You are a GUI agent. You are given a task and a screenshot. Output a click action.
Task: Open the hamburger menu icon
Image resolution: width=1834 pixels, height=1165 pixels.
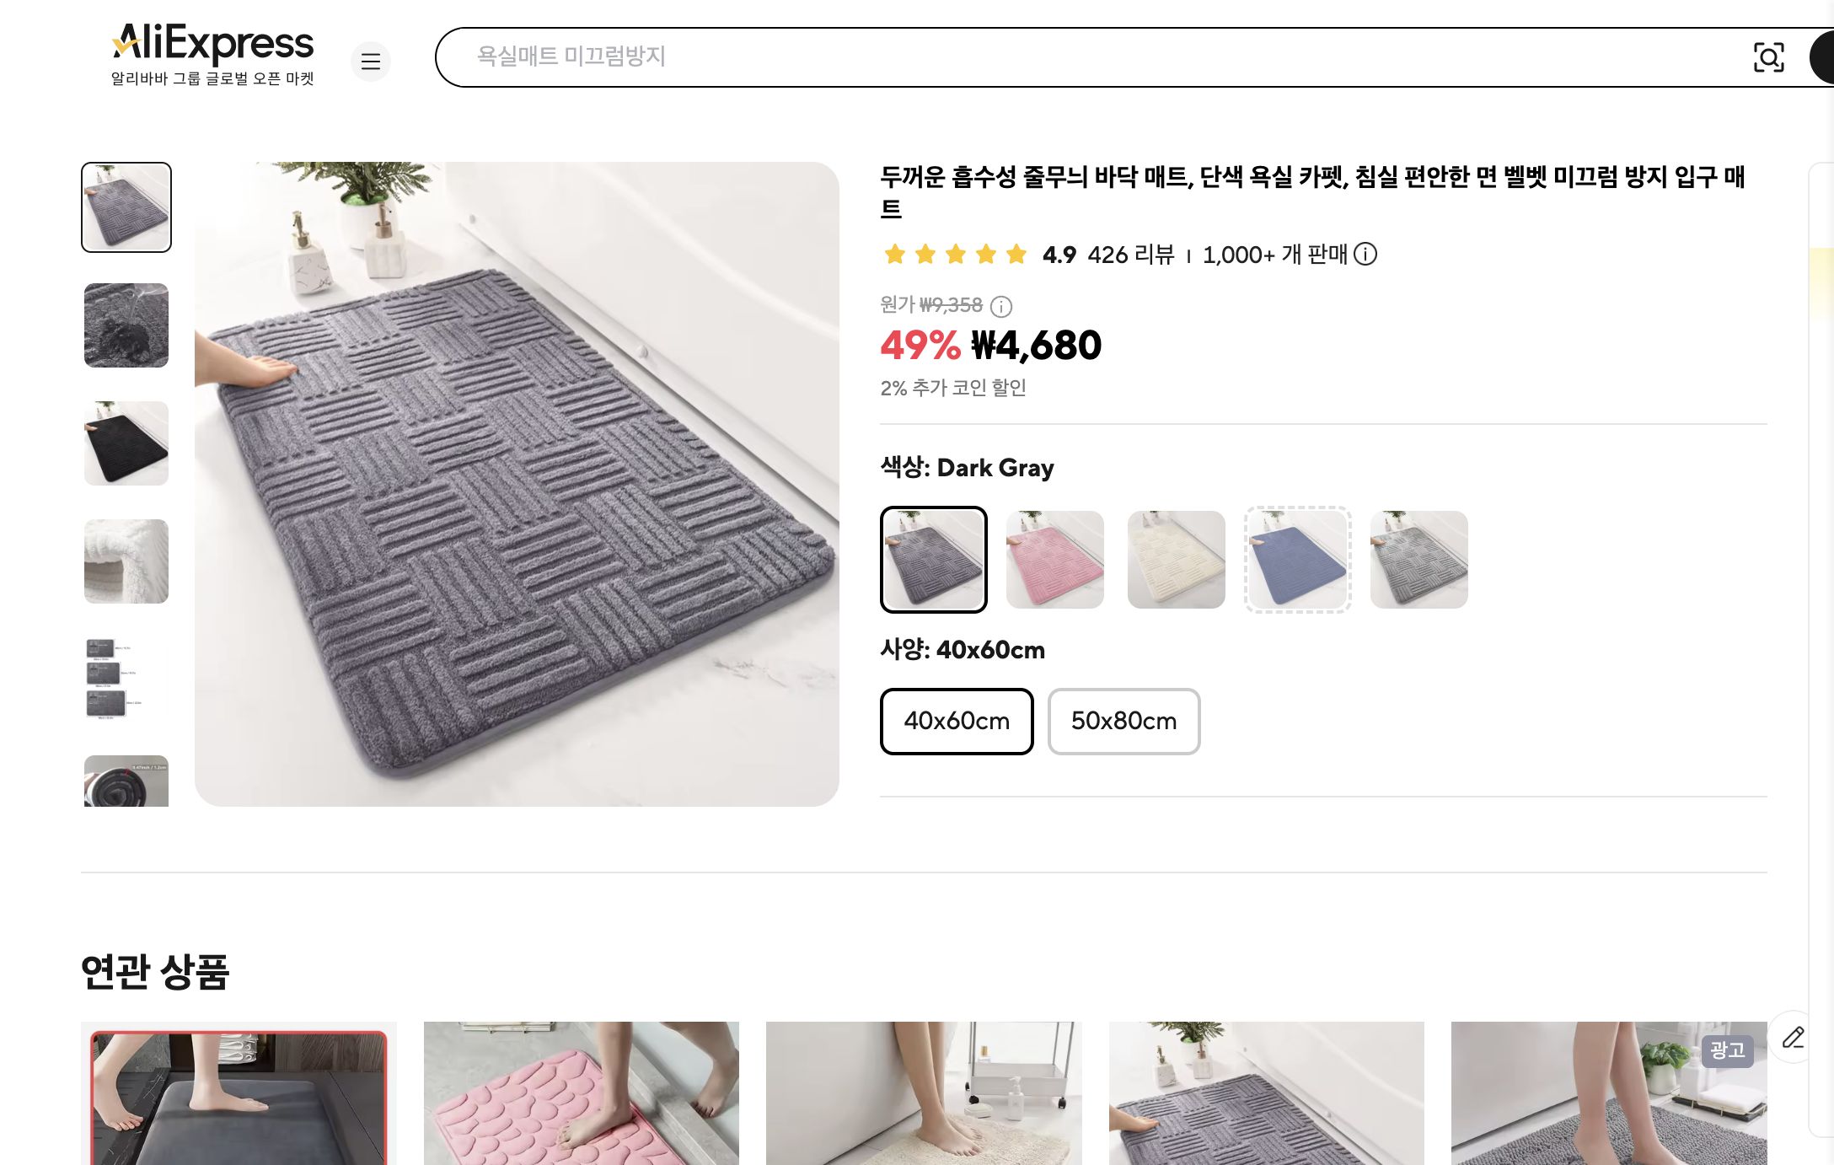371,62
